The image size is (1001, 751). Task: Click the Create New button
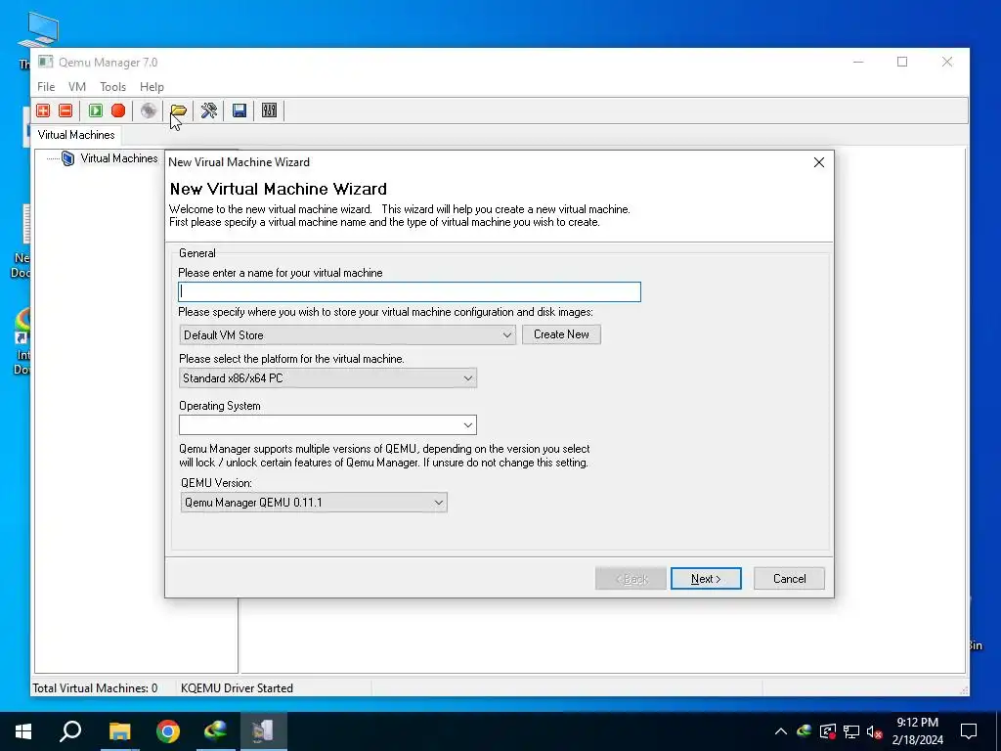561,334
